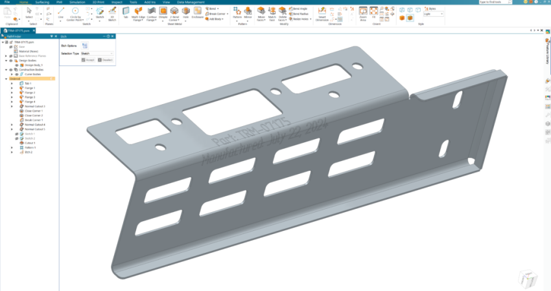Open the Etch Options icon
This screenshot has width=551, height=291.
[x=85, y=46]
